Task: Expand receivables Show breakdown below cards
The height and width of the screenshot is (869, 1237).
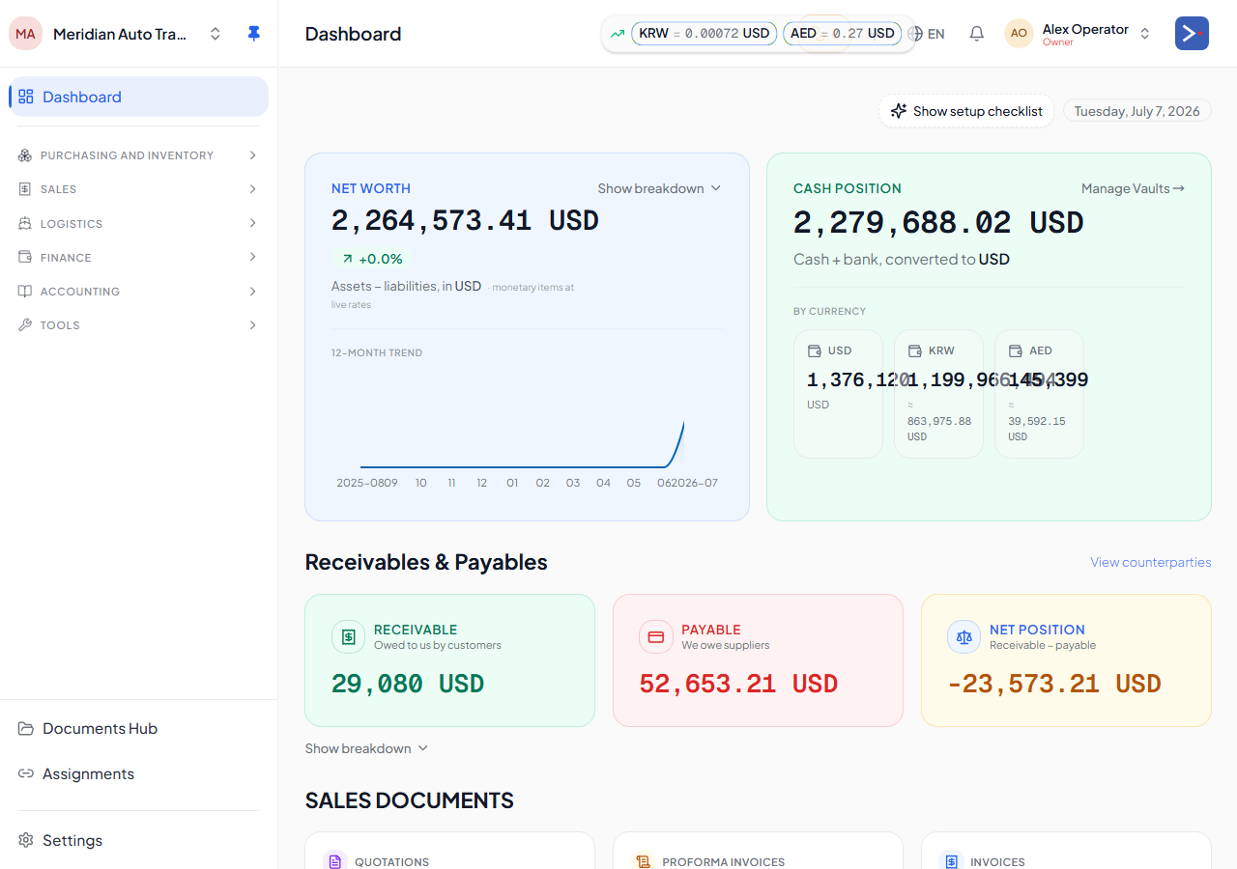Action: pyautogui.click(x=366, y=748)
